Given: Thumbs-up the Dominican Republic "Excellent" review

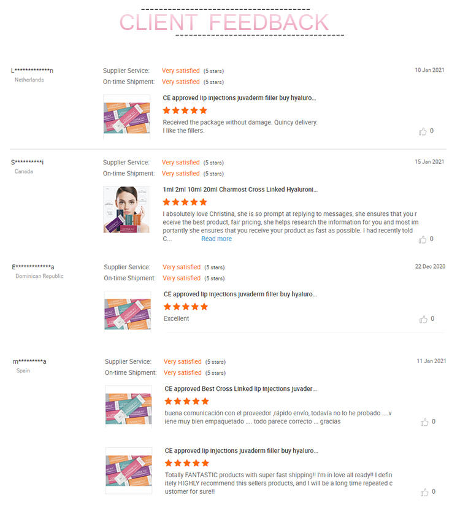Looking at the screenshot, I should click(423, 319).
